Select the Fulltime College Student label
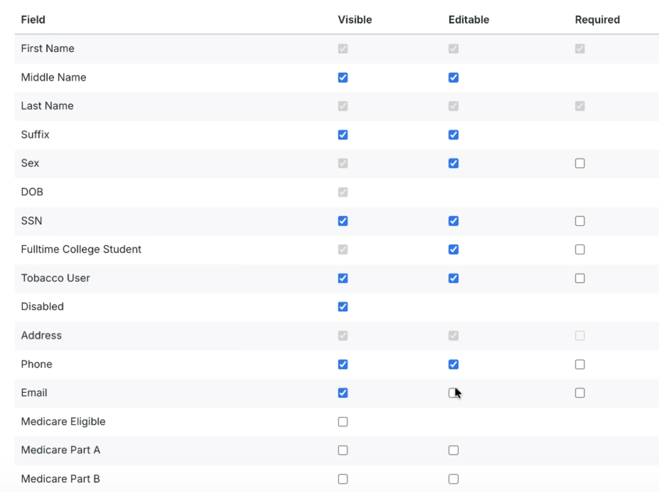Image resolution: width=659 pixels, height=492 pixels. coord(81,249)
